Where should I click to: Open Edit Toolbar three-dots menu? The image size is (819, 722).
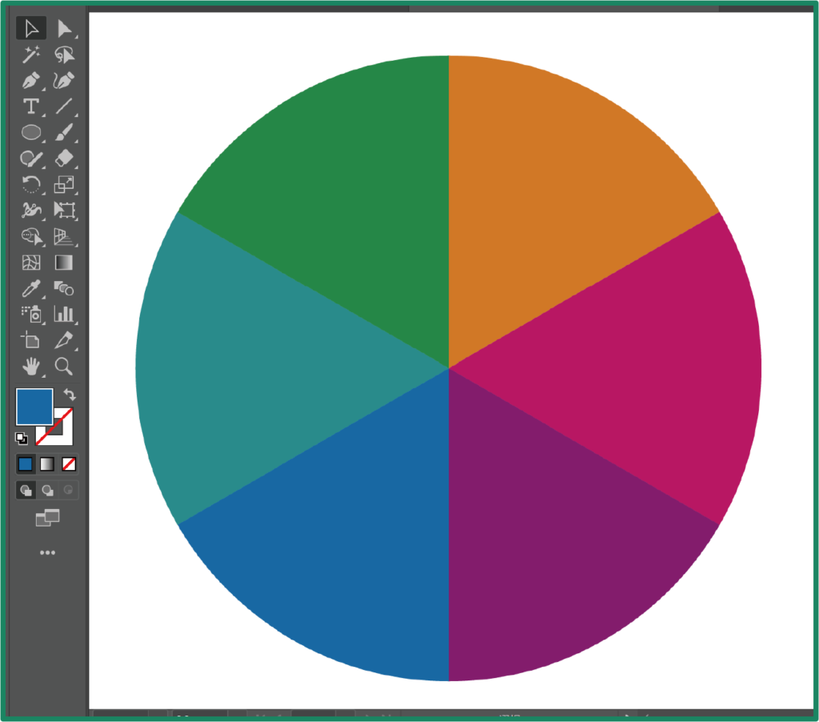(x=47, y=552)
